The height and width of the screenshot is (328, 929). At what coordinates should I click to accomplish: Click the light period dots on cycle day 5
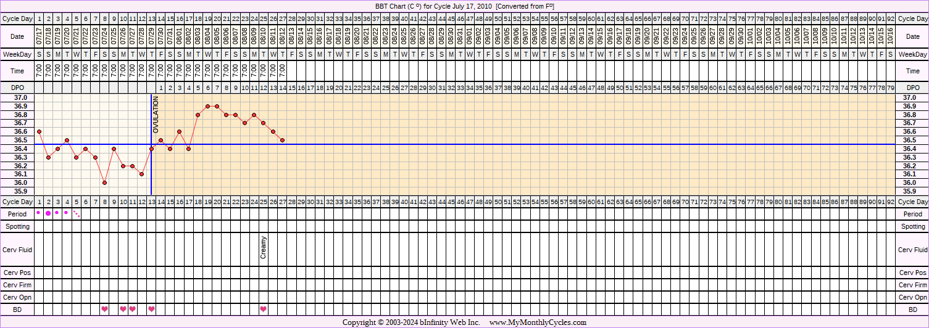pos(77,214)
